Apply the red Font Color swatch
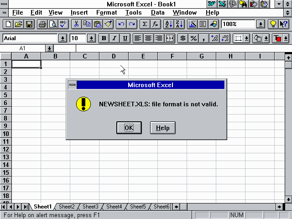Image resolution: width=292 pixels, height=219 pixels. click(277, 38)
